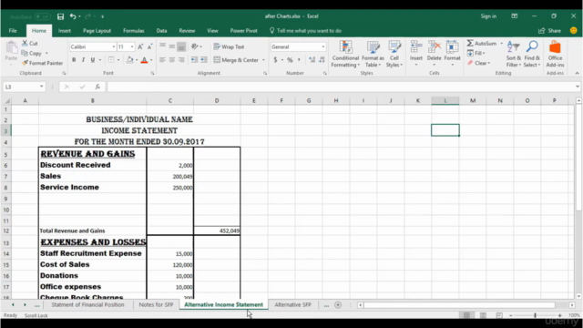The image size is (583, 328).
Task: Open Format as Table gallery
Action: tap(373, 55)
